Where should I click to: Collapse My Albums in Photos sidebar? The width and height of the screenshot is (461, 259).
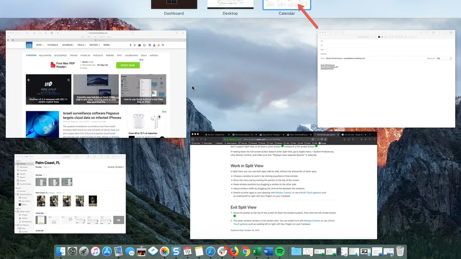16,225
